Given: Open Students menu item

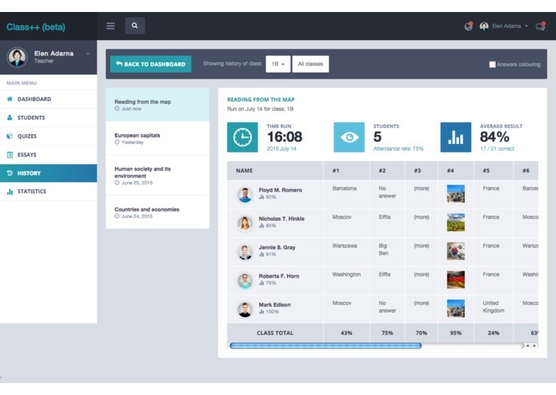Looking at the screenshot, I should [x=48, y=118].
